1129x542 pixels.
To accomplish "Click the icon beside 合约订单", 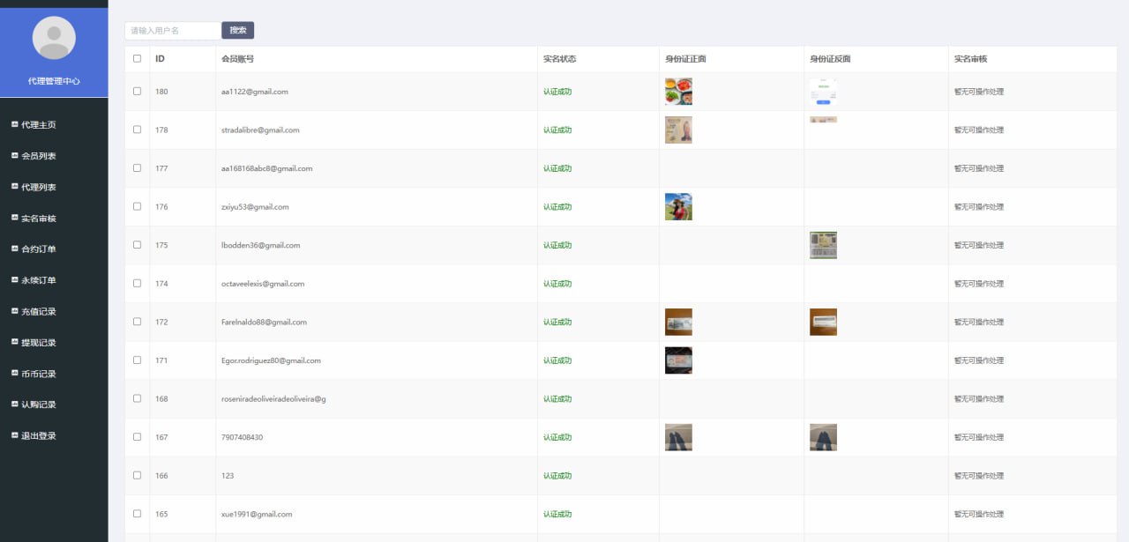I will [x=14, y=249].
